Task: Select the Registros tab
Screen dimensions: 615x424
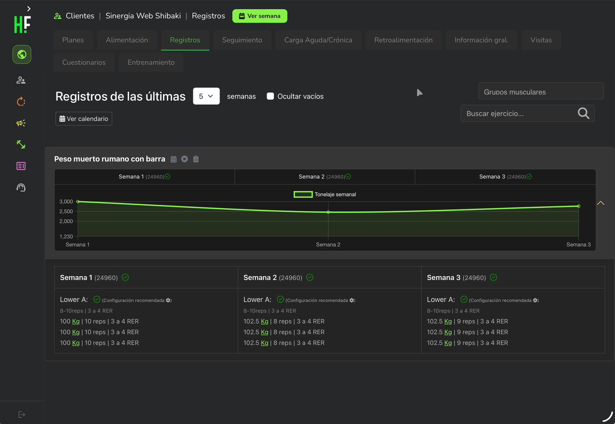Action: (x=185, y=40)
